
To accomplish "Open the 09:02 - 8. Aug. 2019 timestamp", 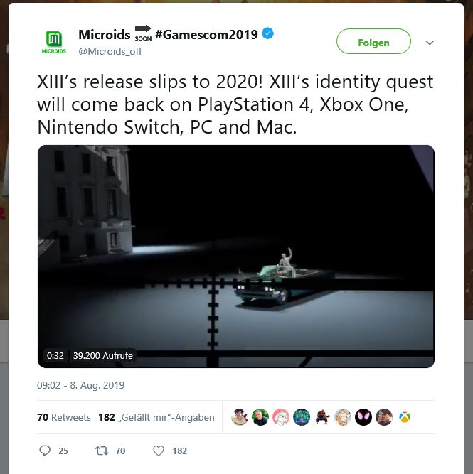I will (x=81, y=385).
